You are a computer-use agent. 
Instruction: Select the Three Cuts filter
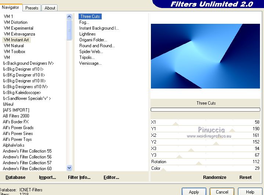90,16
